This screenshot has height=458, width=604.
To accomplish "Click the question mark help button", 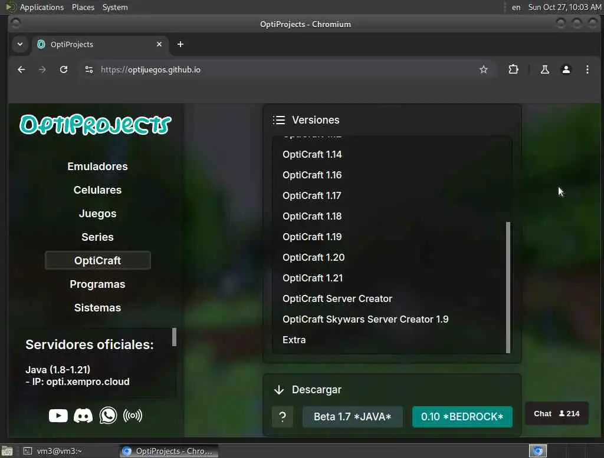I will (x=283, y=417).
